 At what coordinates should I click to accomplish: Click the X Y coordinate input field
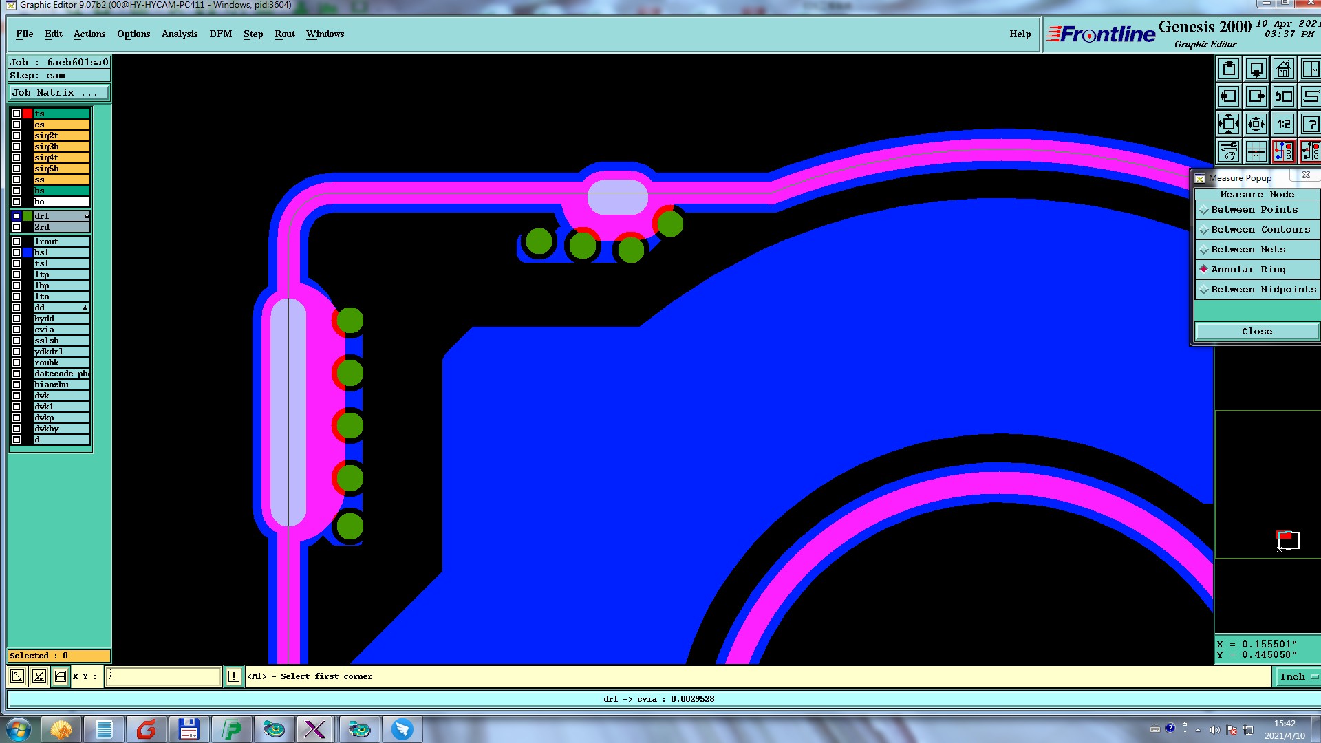point(164,677)
